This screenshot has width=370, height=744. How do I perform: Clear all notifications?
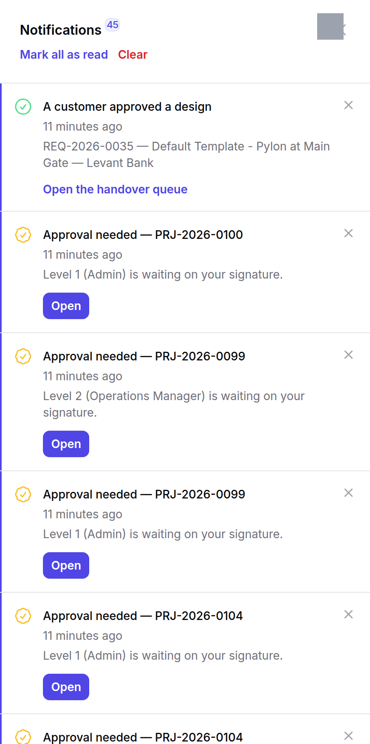pos(133,55)
